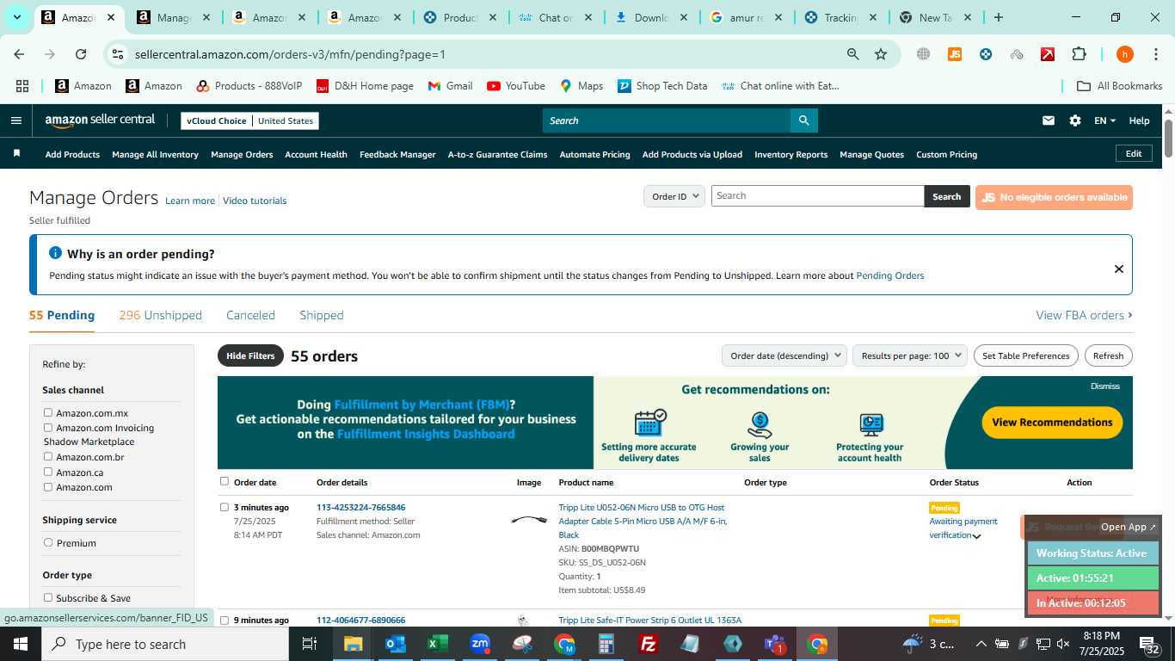Click the Refresh orders button
The height and width of the screenshot is (661, 1175).
click(1108, 355)
